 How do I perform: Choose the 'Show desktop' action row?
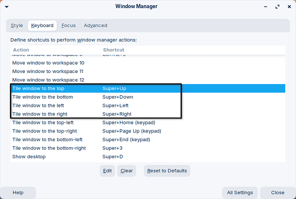(x=29, y=157)
